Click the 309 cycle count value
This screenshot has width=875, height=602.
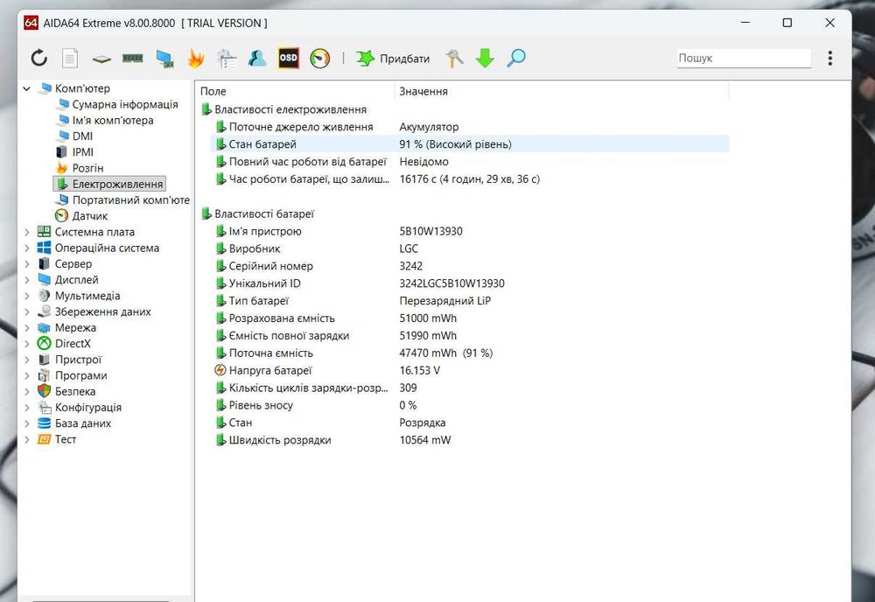(x=408, y=388)
